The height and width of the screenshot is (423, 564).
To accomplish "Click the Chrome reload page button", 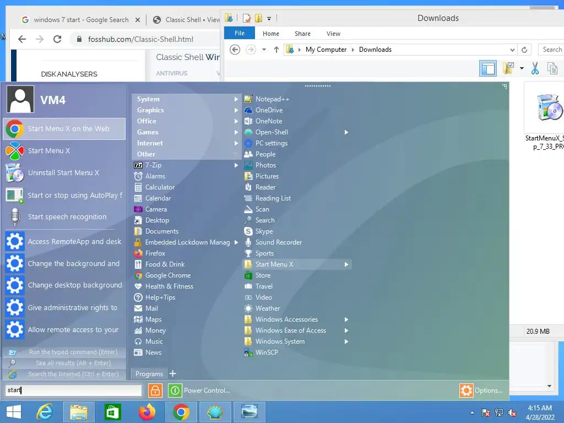I will pos(57,39).
